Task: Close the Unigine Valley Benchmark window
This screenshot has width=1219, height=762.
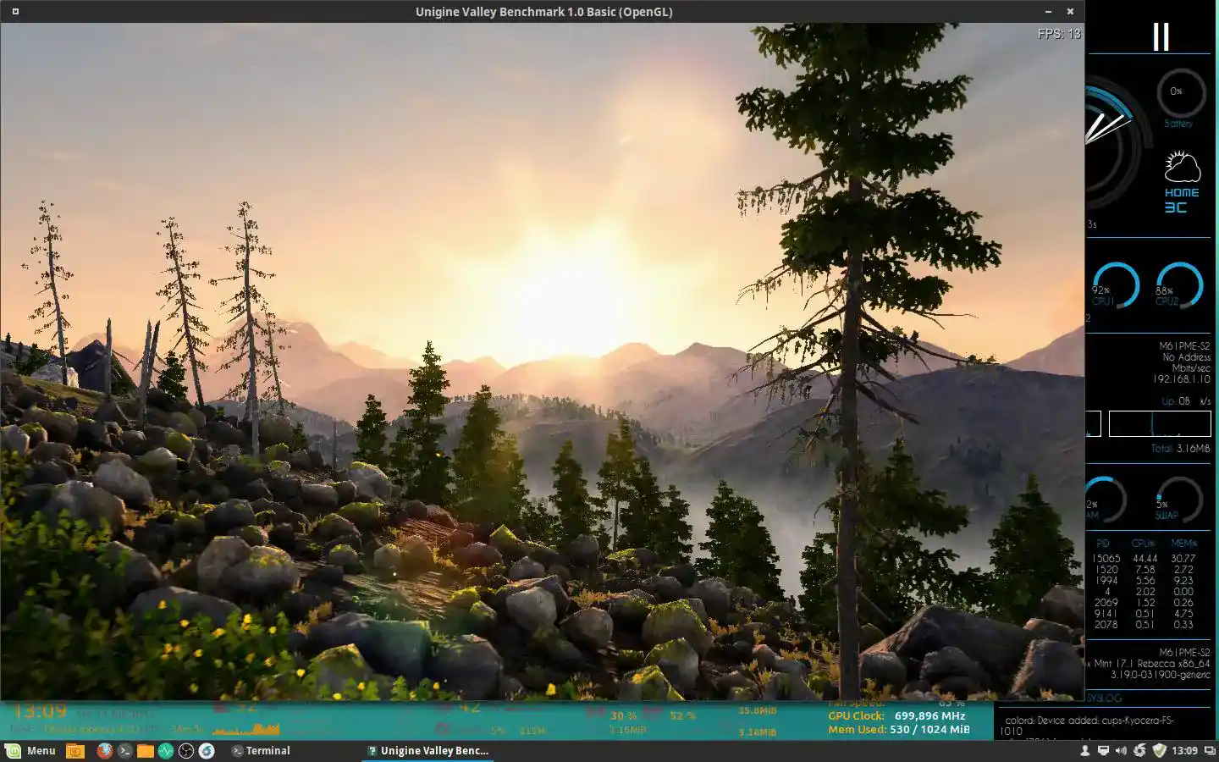Action: click(1070, 12)
